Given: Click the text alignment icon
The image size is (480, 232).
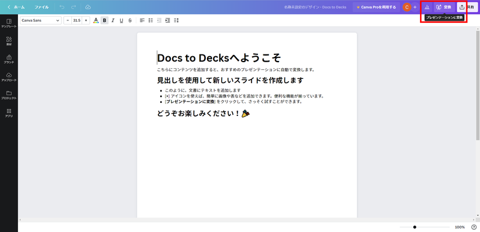Looking at the screenshot, I should click(142, 20).
